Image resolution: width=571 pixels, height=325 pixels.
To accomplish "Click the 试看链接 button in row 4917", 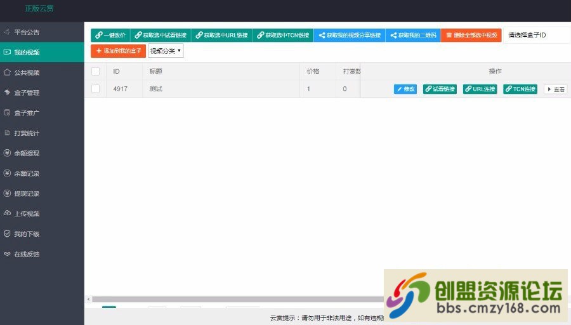I will pyautogui.click(x=440, y=89).
